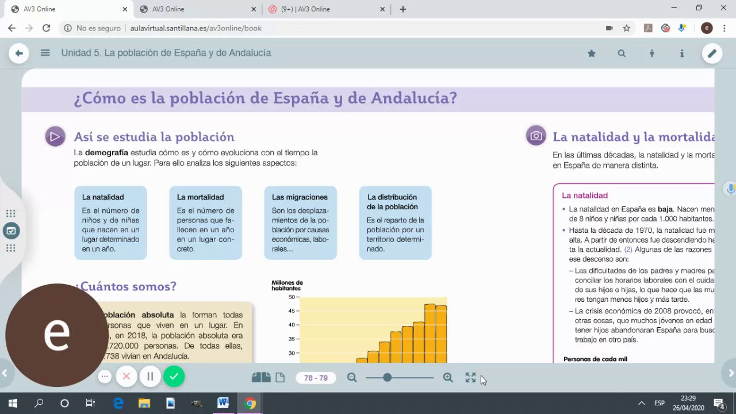Open the upper grid-dots icon in the left side panel
Viewport: 736px width, 414px height.
pyautogui.click(x=11, y=213)
